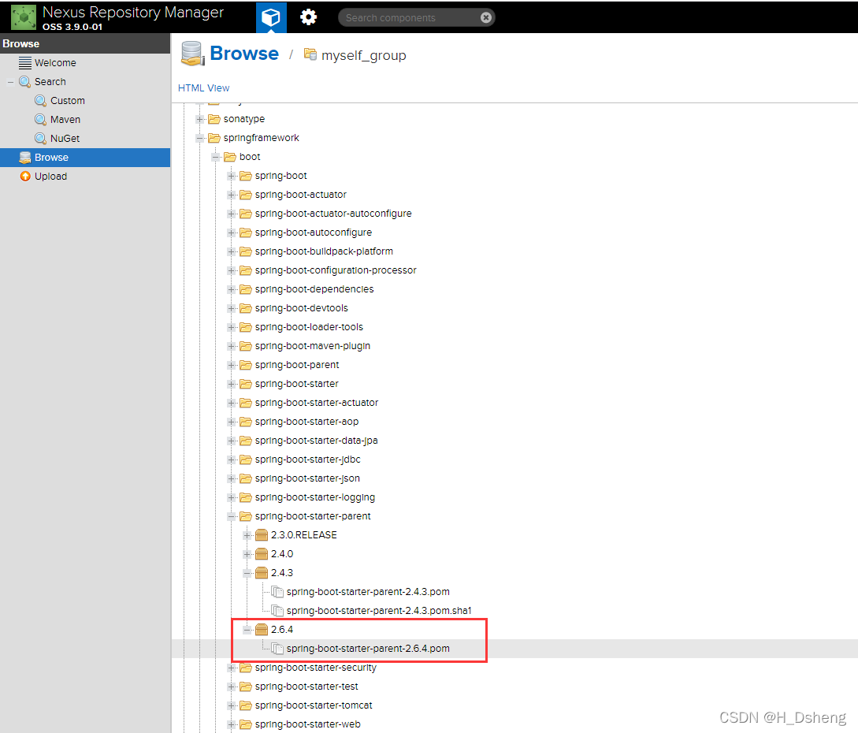
Task: Select spring-boot-starter-test tree row
Action: click(306, 686)
